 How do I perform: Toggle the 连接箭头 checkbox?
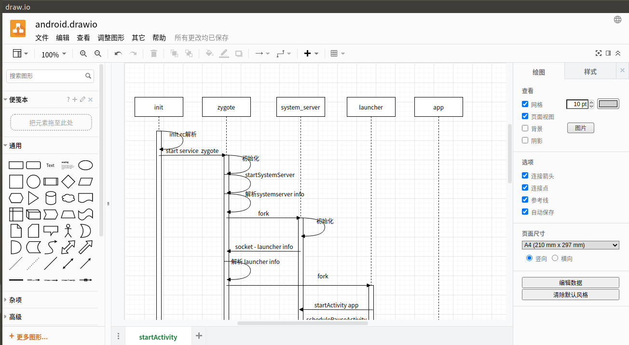(x=525, y=176)
